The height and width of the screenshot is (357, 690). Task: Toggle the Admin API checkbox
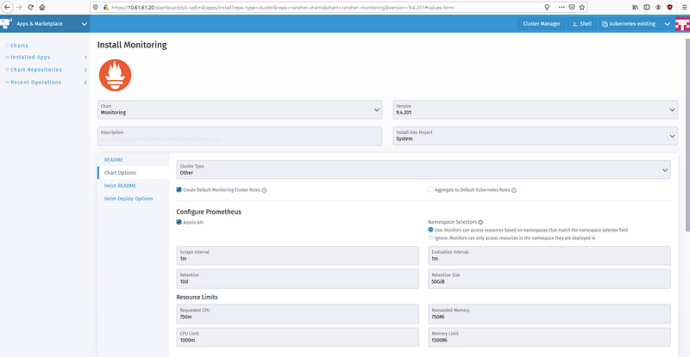point(179,222)
